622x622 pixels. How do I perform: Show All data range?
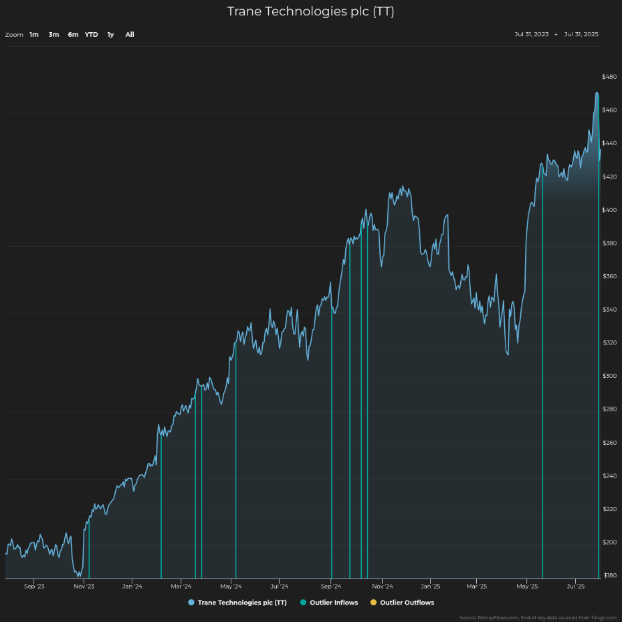point(130,35)
